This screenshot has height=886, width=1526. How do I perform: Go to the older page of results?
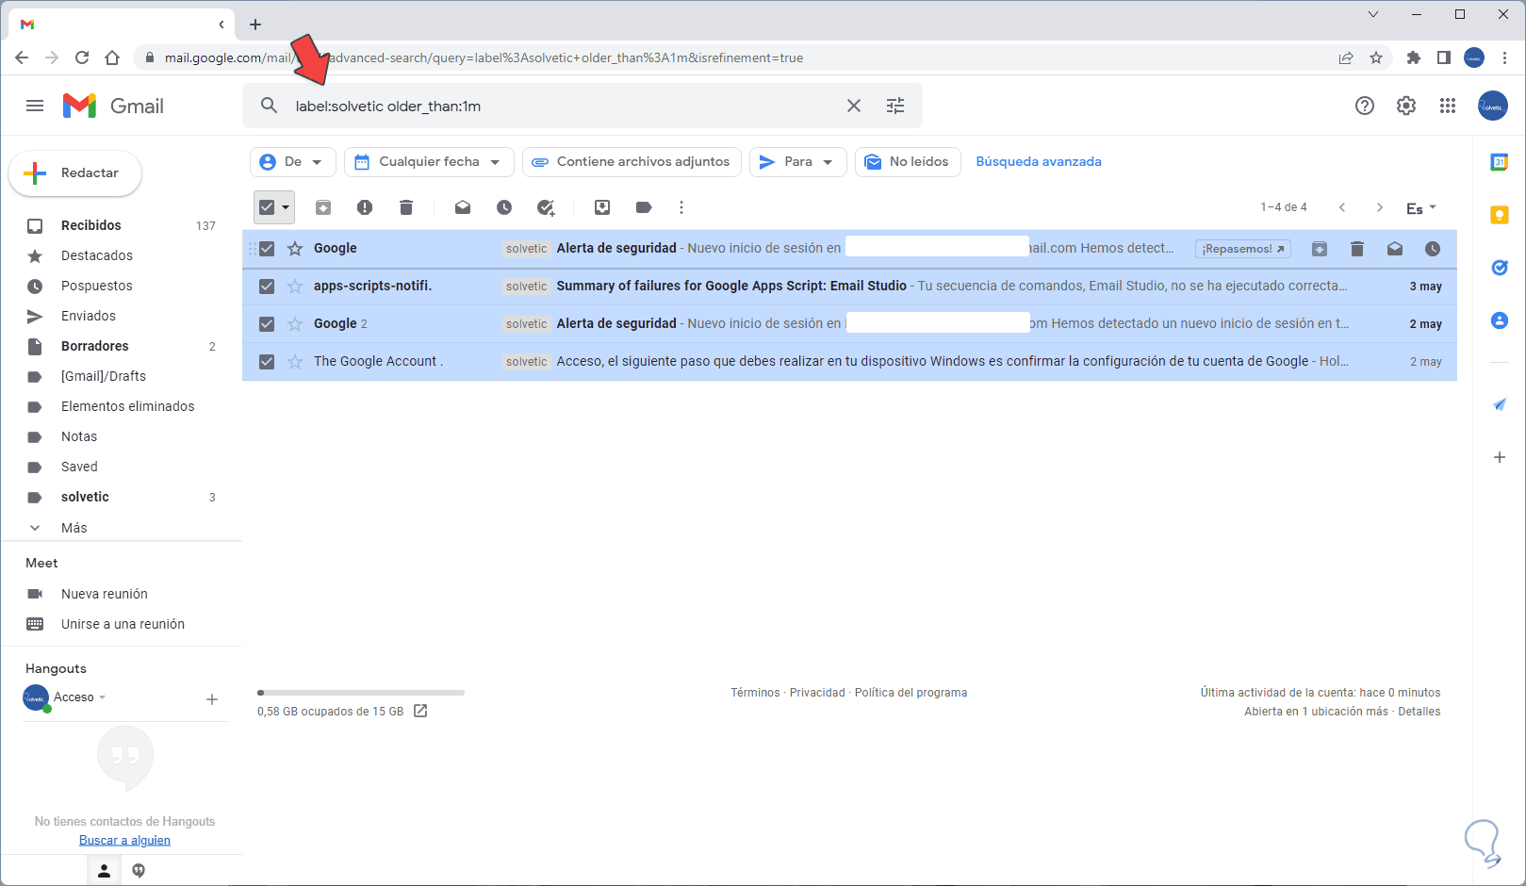[1380, 207]
